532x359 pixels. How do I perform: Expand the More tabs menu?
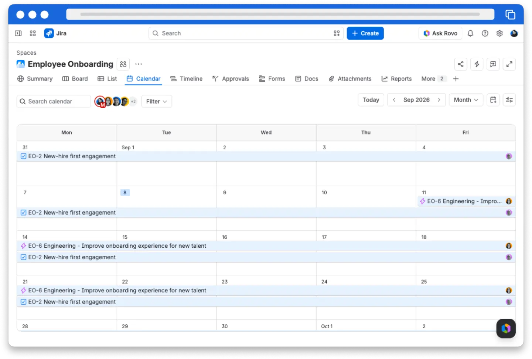point(434,79)
